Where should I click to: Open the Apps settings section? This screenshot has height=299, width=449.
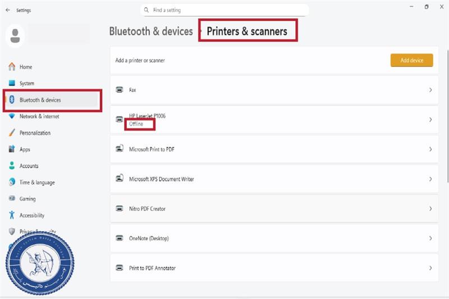(x=25, y=150)
